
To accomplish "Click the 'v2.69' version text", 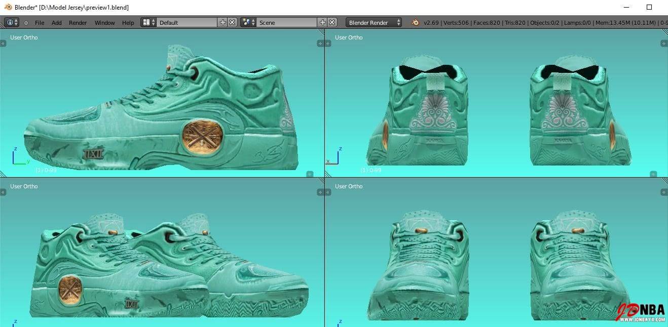I will pos(431,23).
